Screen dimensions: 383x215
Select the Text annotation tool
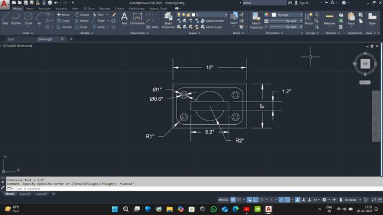pyautogui.click(x=124, y=19)
